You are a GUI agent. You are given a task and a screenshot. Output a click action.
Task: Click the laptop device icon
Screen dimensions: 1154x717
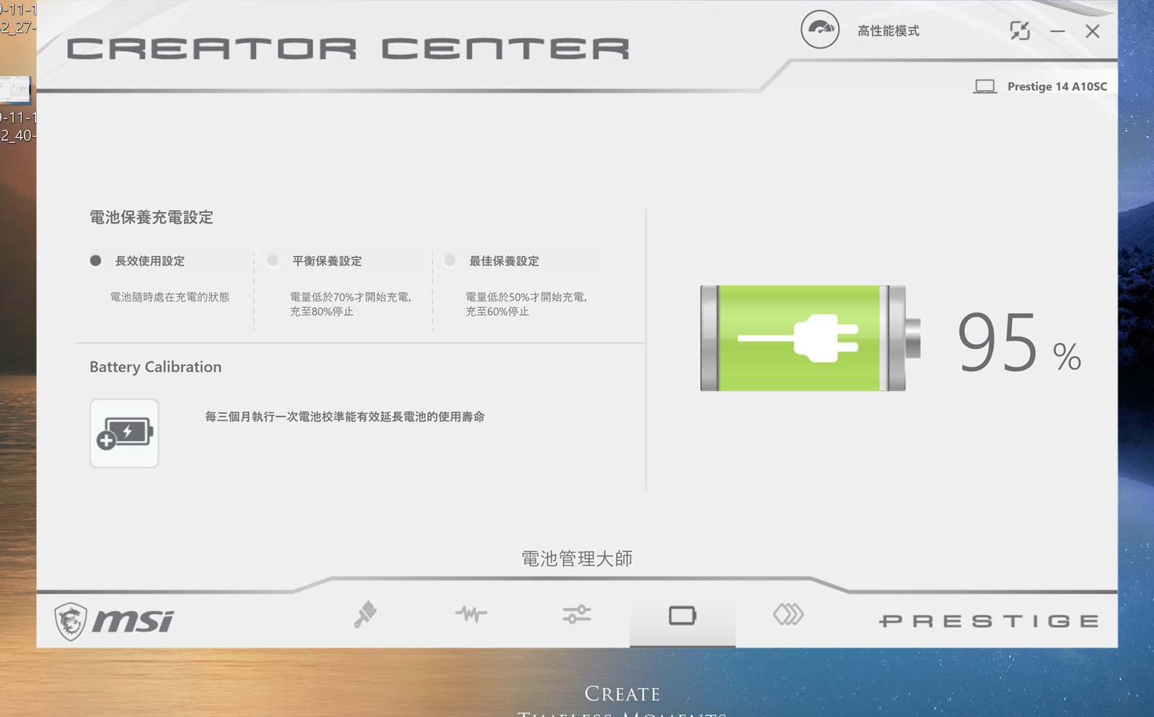click(x=985, y=87)
